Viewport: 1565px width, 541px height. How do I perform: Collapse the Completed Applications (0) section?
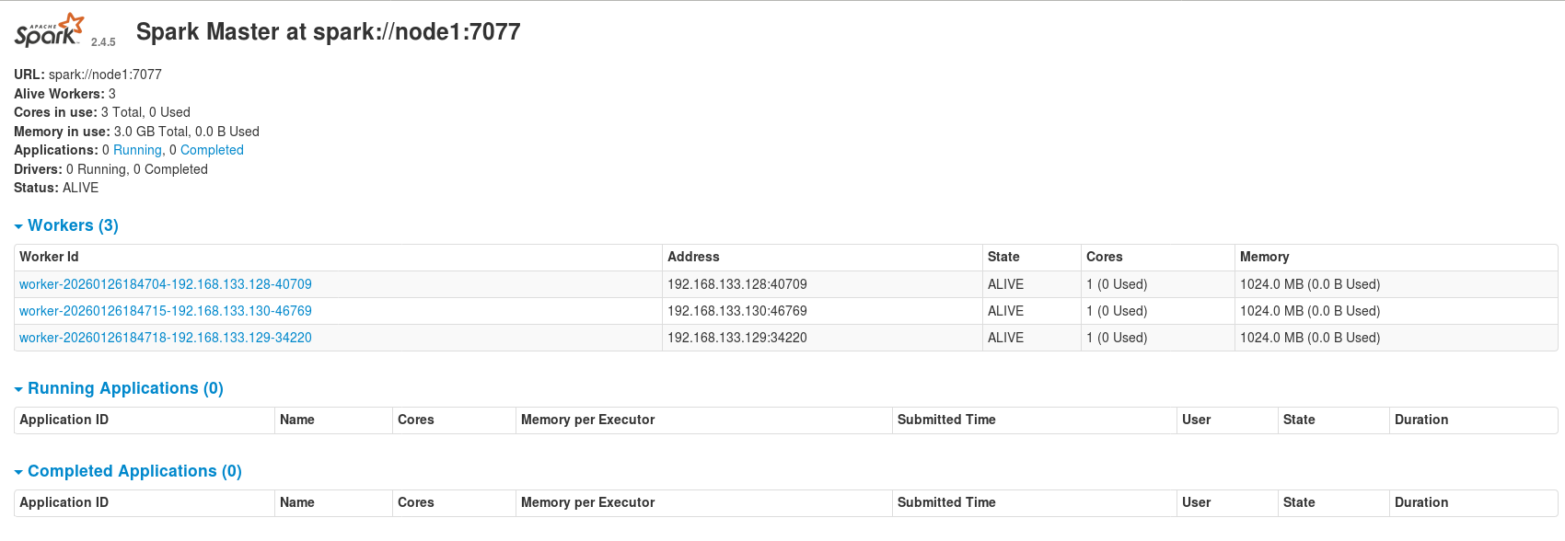click(x=128, y=471)
